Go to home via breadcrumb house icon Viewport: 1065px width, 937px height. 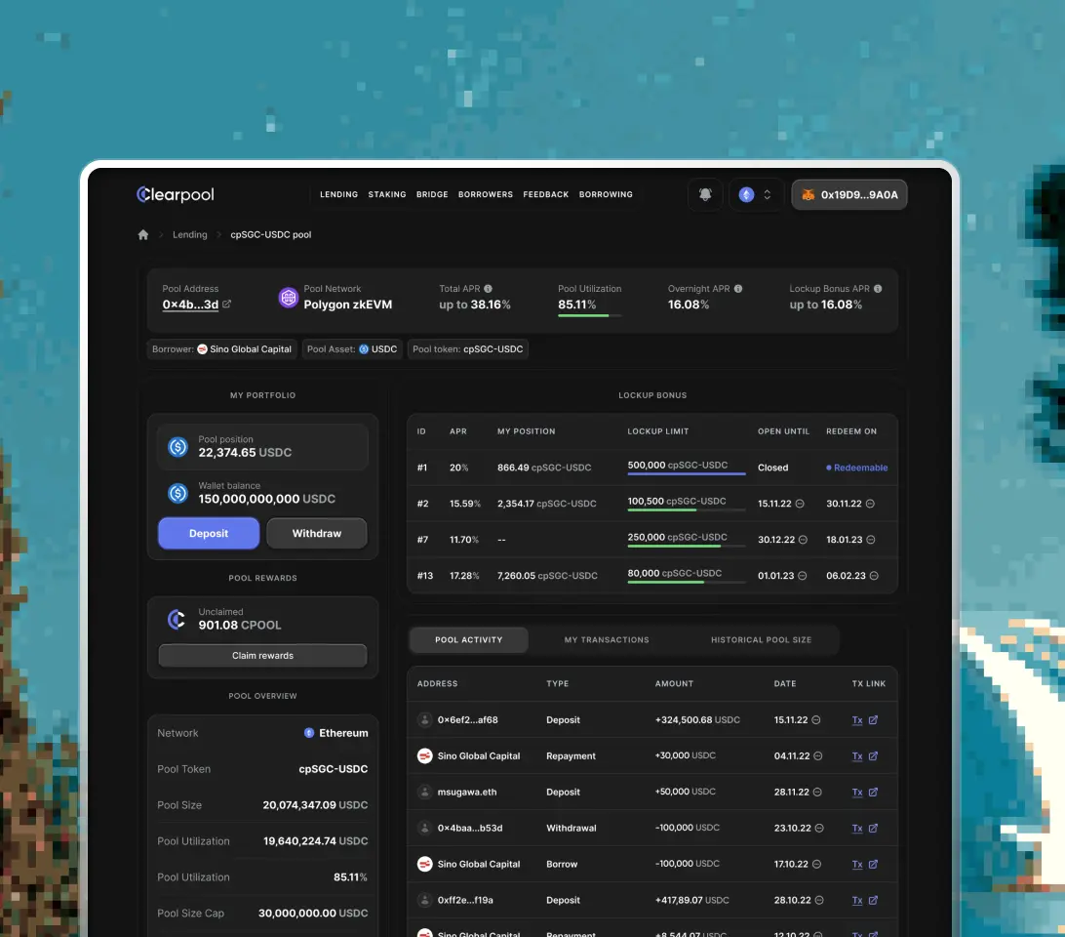(x=142, y=234)
